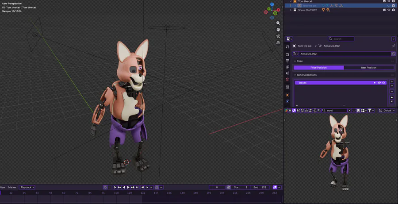Open the Global orientation dropdown
398x204 pixels.
pos(387,111)
